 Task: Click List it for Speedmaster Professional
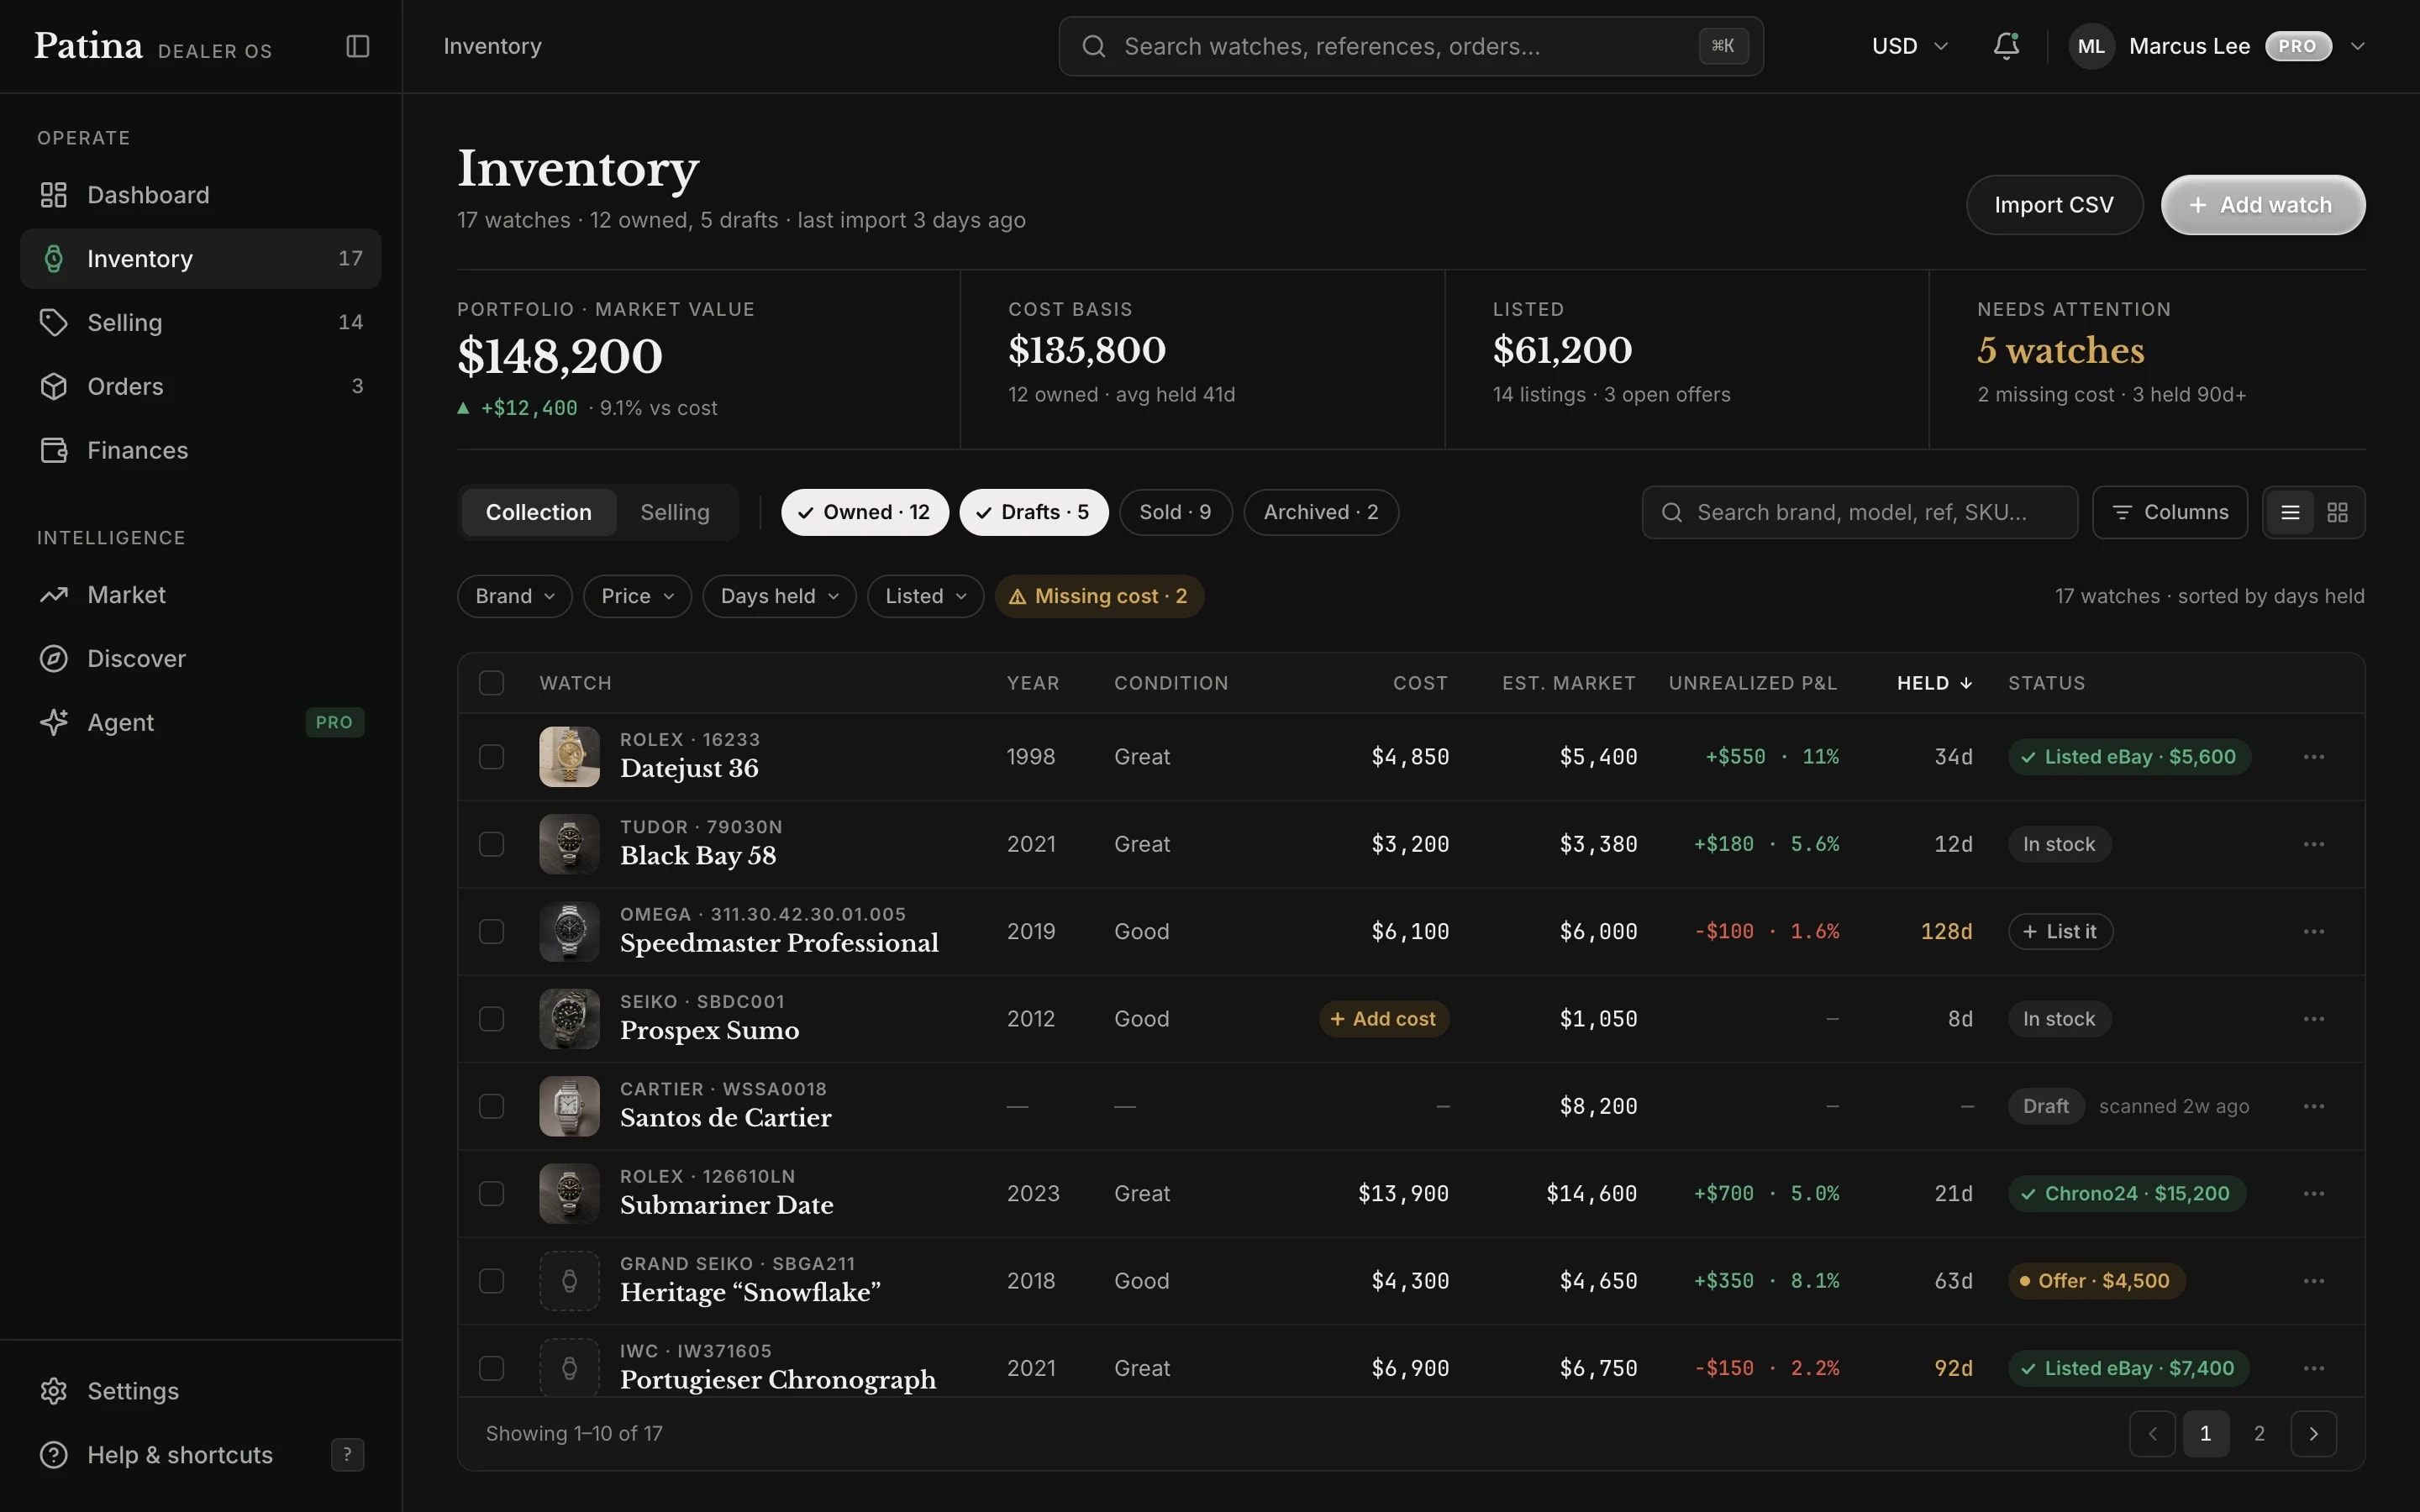tap(2060, 931)
